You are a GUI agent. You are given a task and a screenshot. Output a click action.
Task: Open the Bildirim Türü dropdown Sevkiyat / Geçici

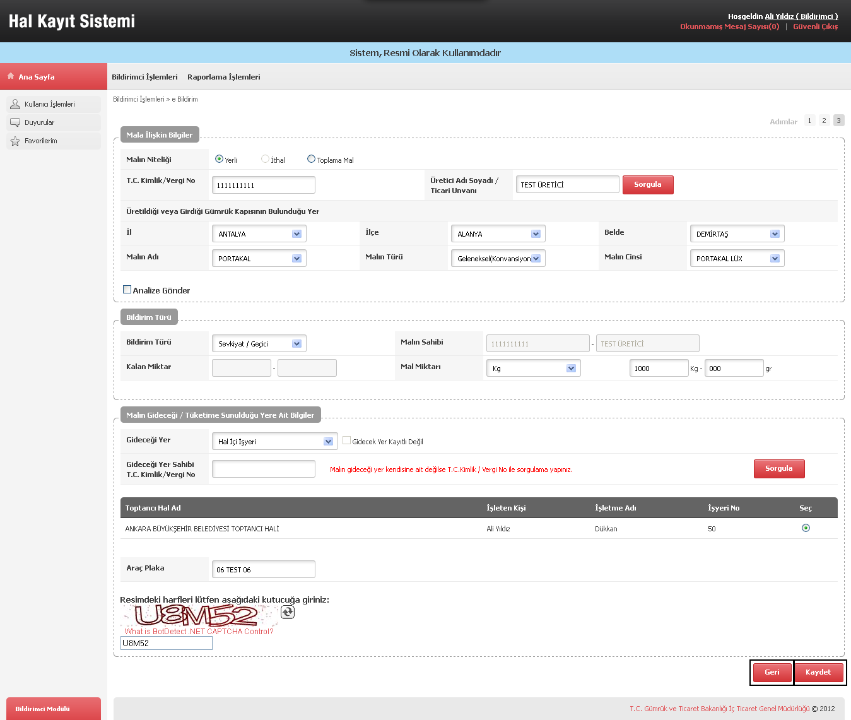259,343
